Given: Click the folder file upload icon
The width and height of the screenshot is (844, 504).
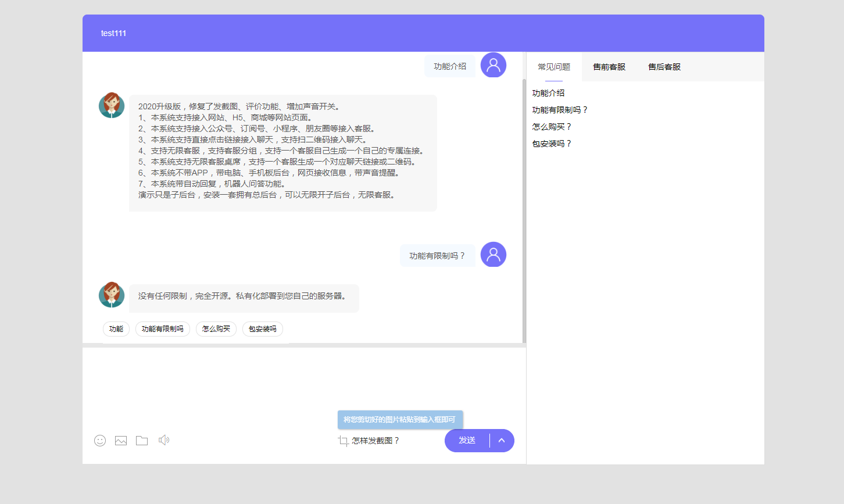Looking at the screenshot, I should coord(142,441).
